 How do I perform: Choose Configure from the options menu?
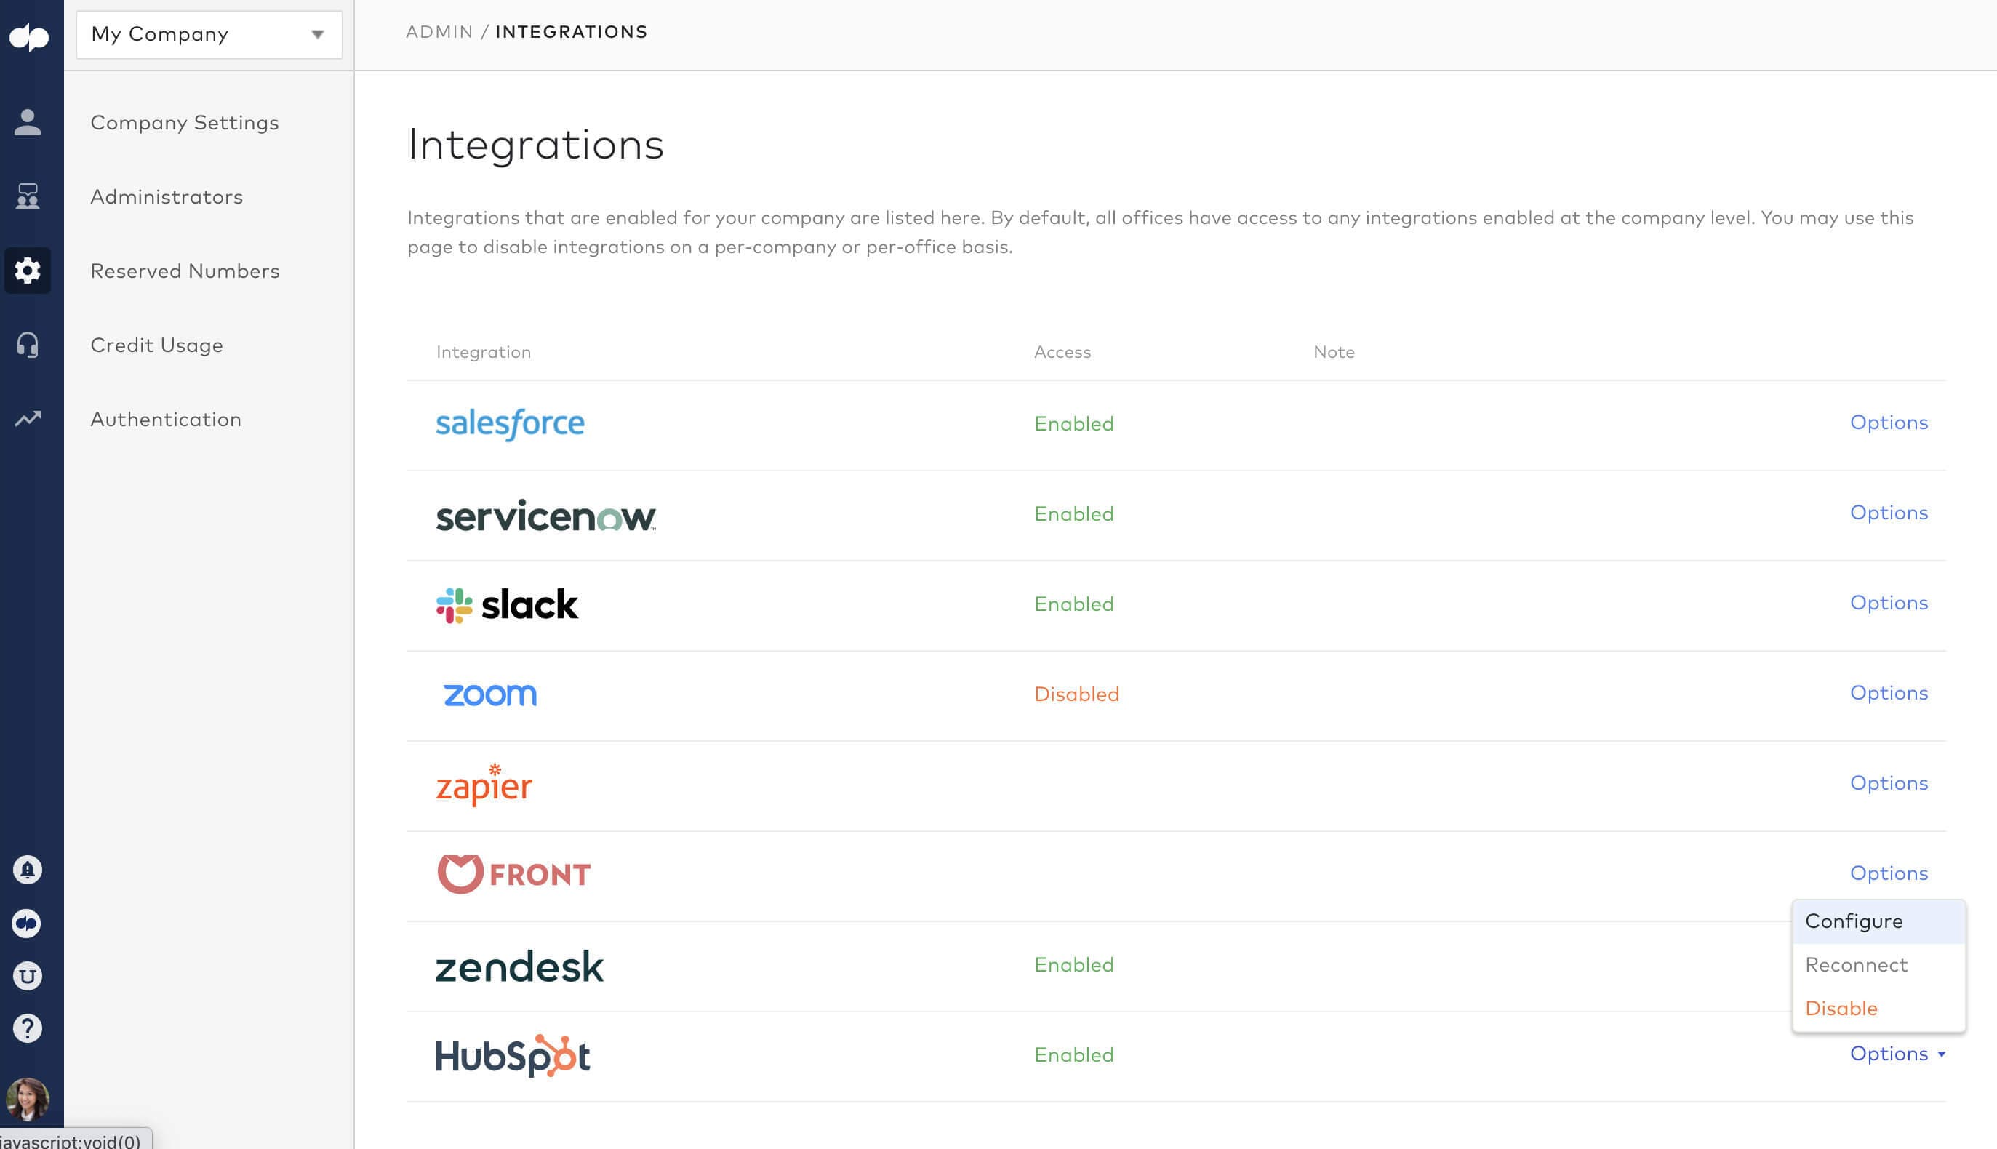click(x=1878, y=921)
